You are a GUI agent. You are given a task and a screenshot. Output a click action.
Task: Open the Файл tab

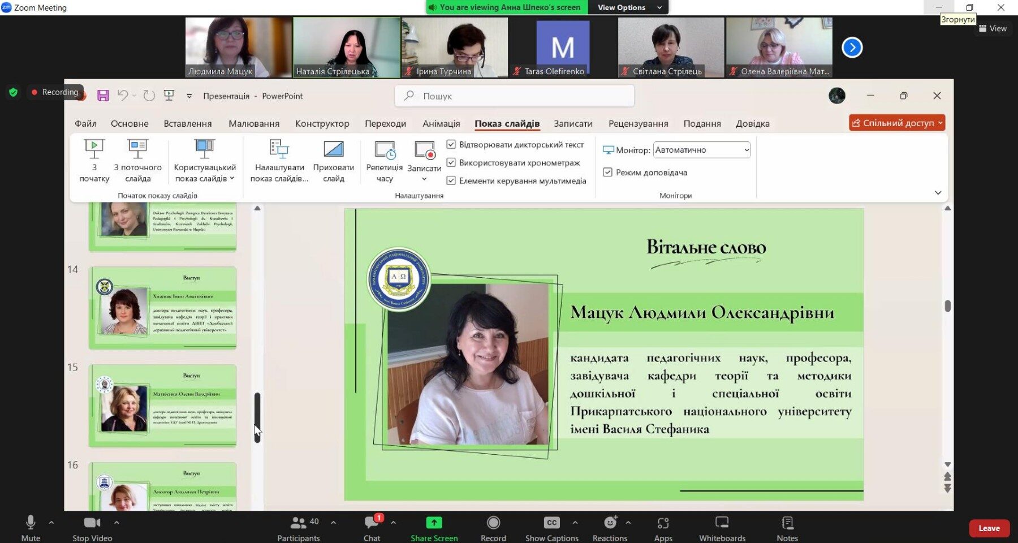[x=85, y=123]
